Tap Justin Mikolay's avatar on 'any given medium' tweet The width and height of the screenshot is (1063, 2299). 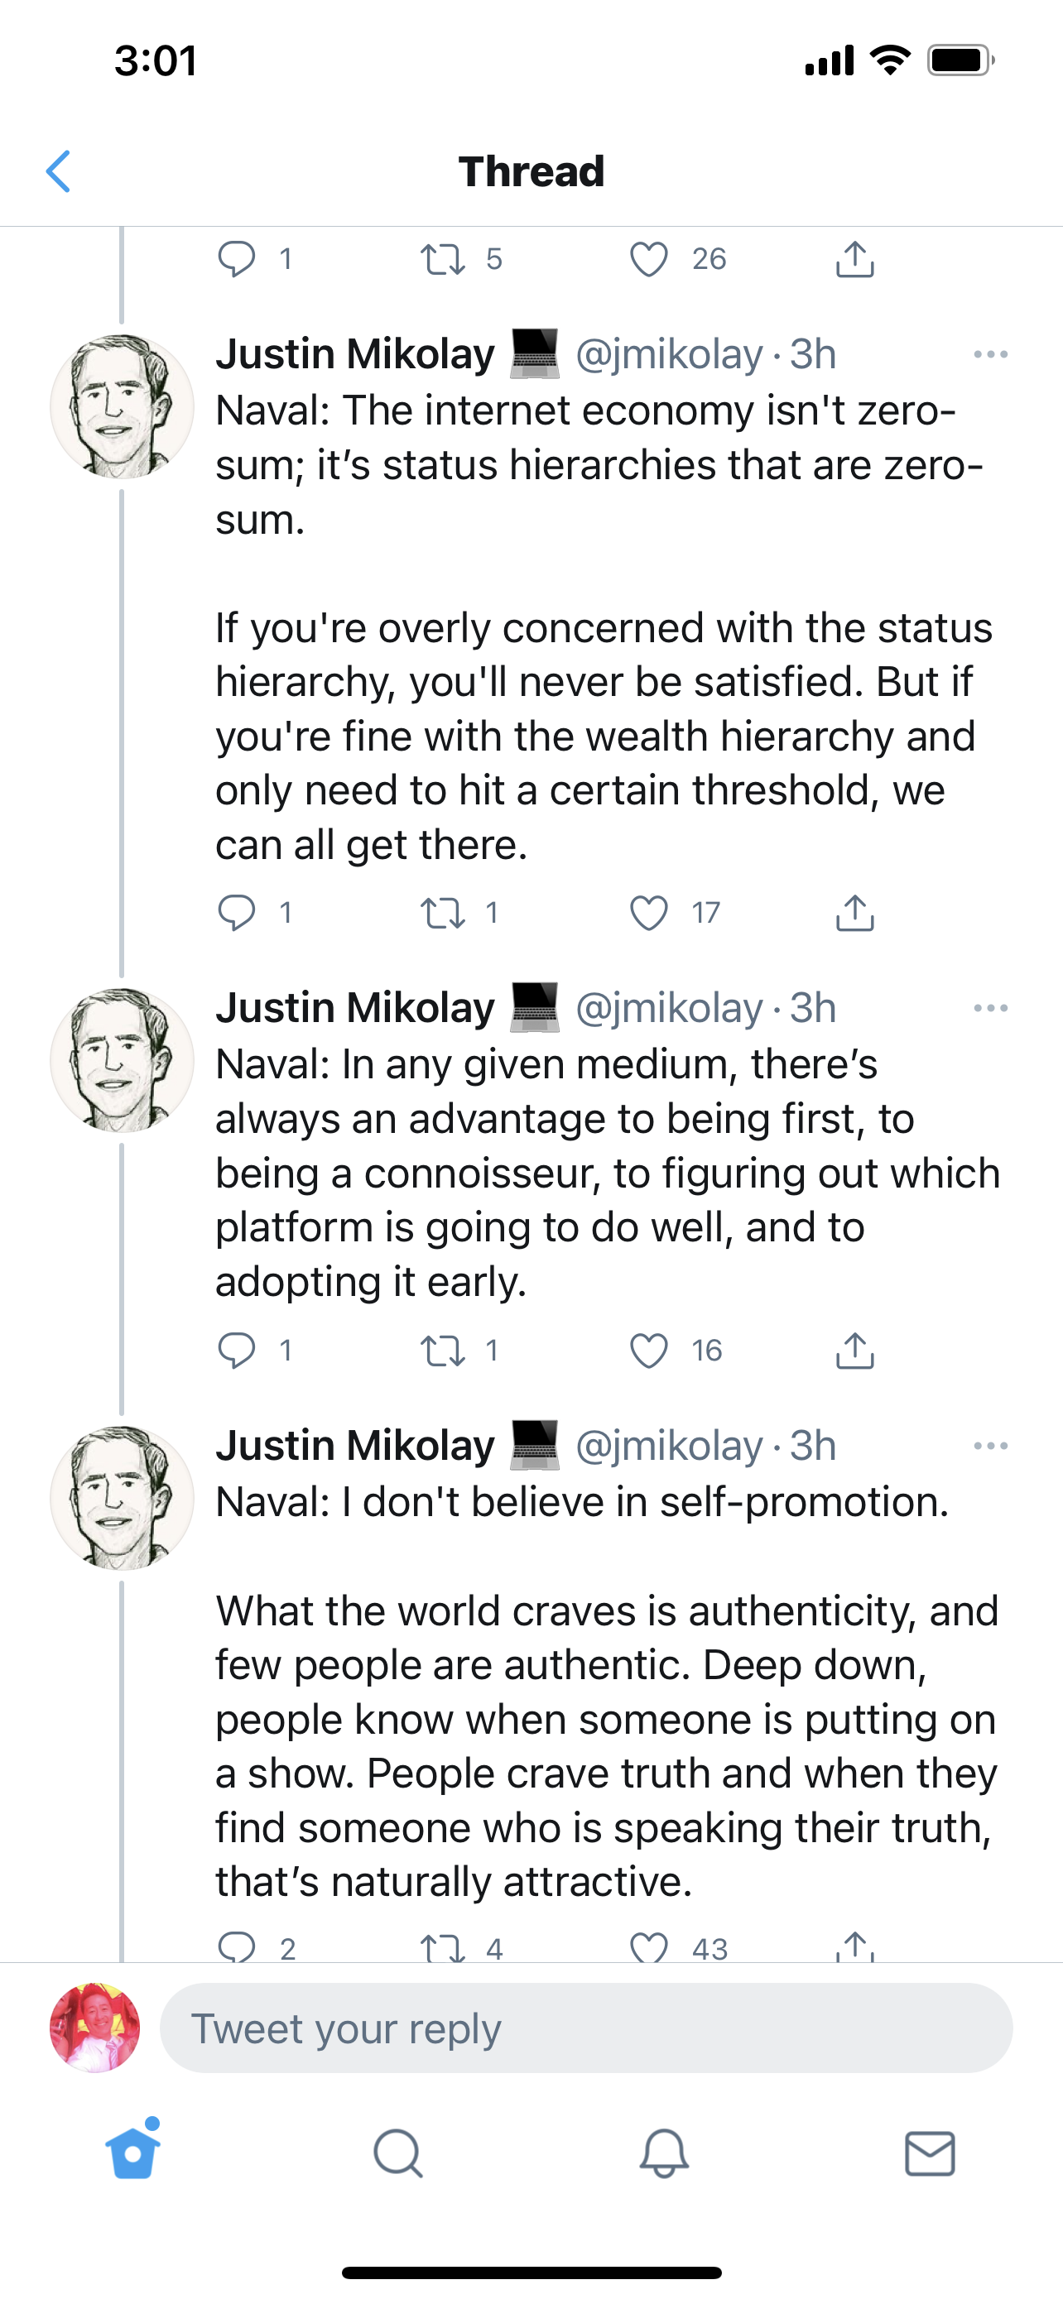[x=122, y=1060]
